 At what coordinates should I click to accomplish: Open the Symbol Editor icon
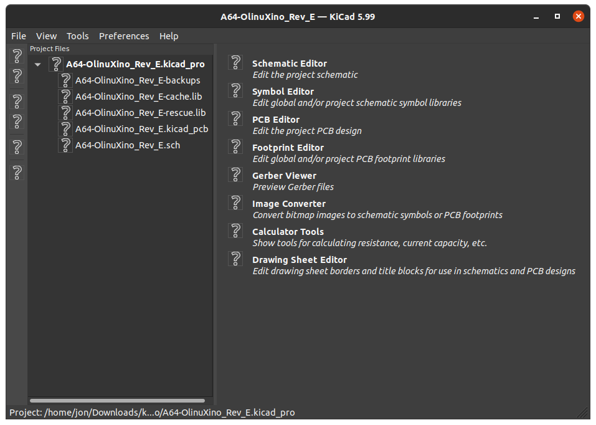(236, 90)
